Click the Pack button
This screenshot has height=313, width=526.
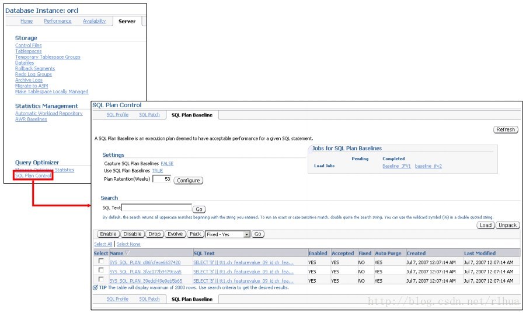195,234
